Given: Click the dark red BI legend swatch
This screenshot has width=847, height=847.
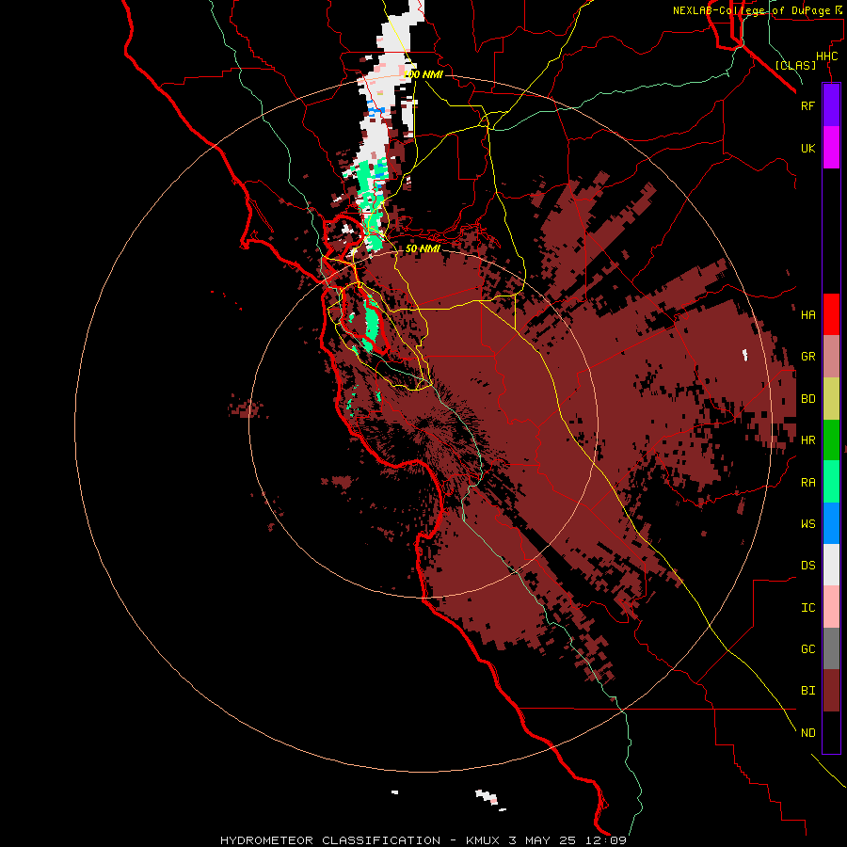Looking at the screenshot, I should [x=831, y=691].
